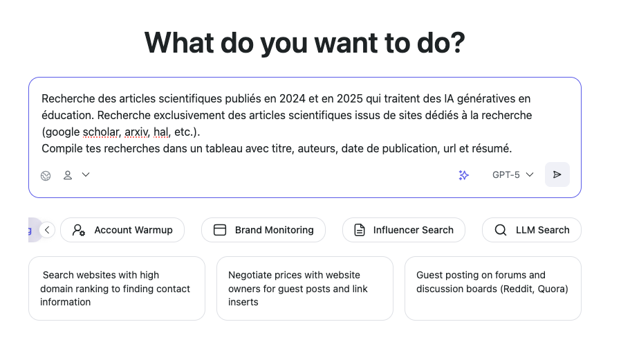Click the Brand Monitoring window icon
Screen dimensions: 621x340
(x=220, y=230)
